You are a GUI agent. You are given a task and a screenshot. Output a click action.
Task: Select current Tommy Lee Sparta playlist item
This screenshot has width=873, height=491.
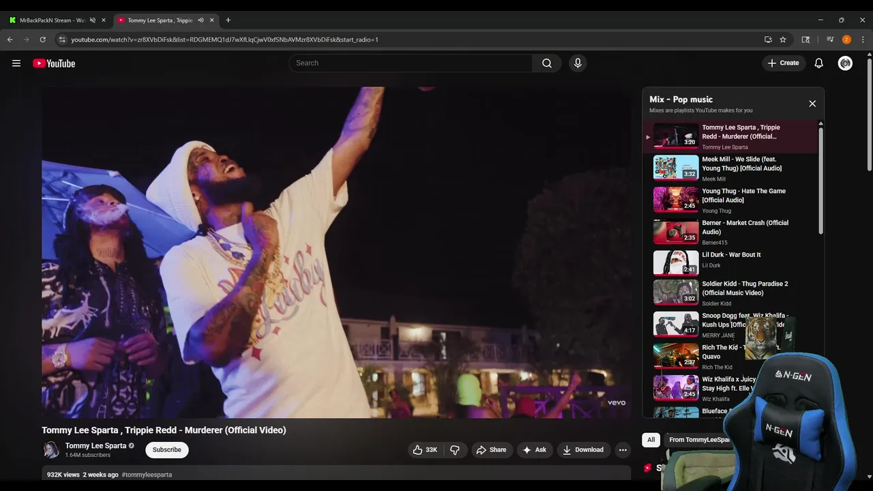point(730,136)
